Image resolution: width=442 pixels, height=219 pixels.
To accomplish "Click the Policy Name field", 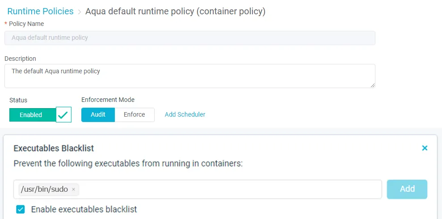I will tap(189, 38).
